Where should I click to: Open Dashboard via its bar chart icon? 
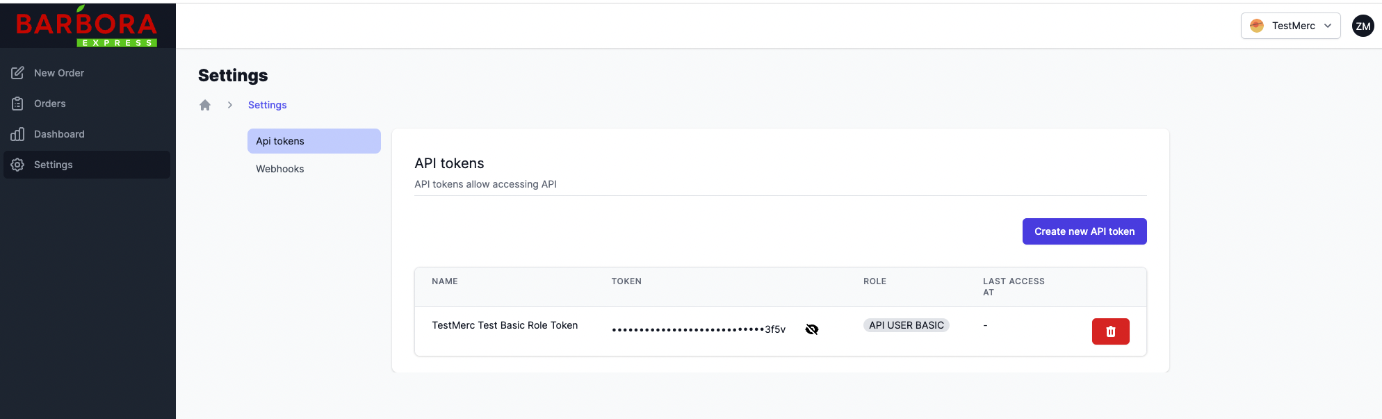pos(17,134)
